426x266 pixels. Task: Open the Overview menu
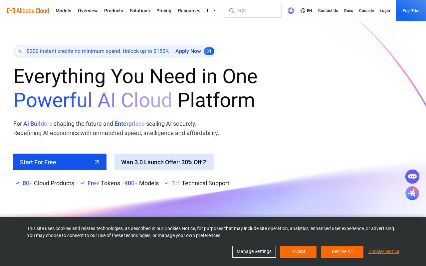click(88, 11)
